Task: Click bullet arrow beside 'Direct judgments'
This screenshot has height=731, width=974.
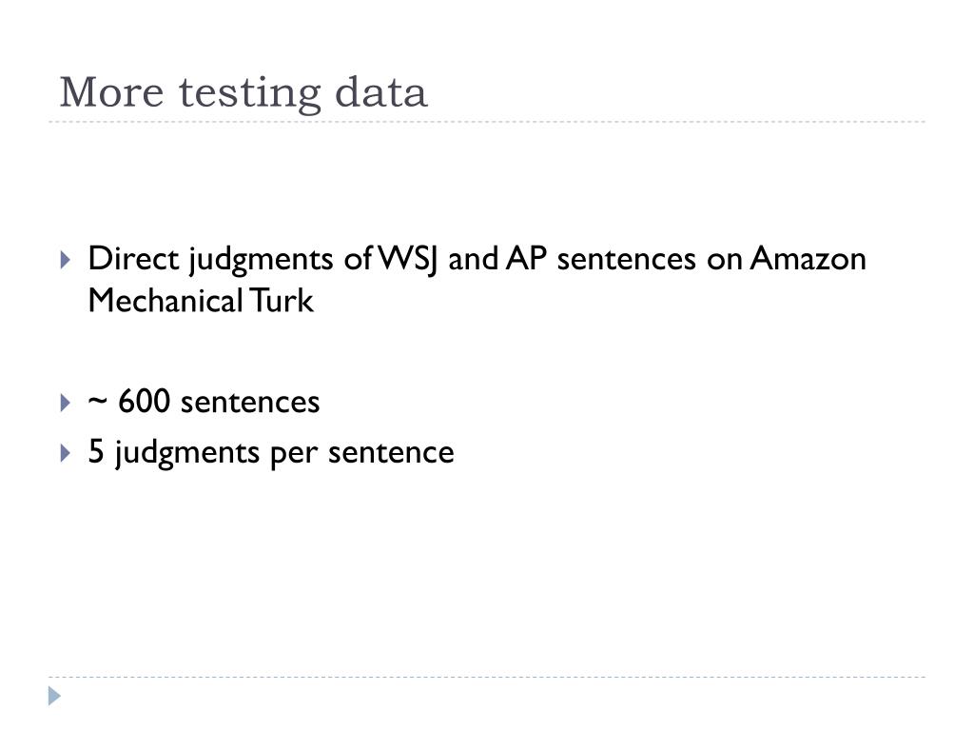Action: (65, 260)
